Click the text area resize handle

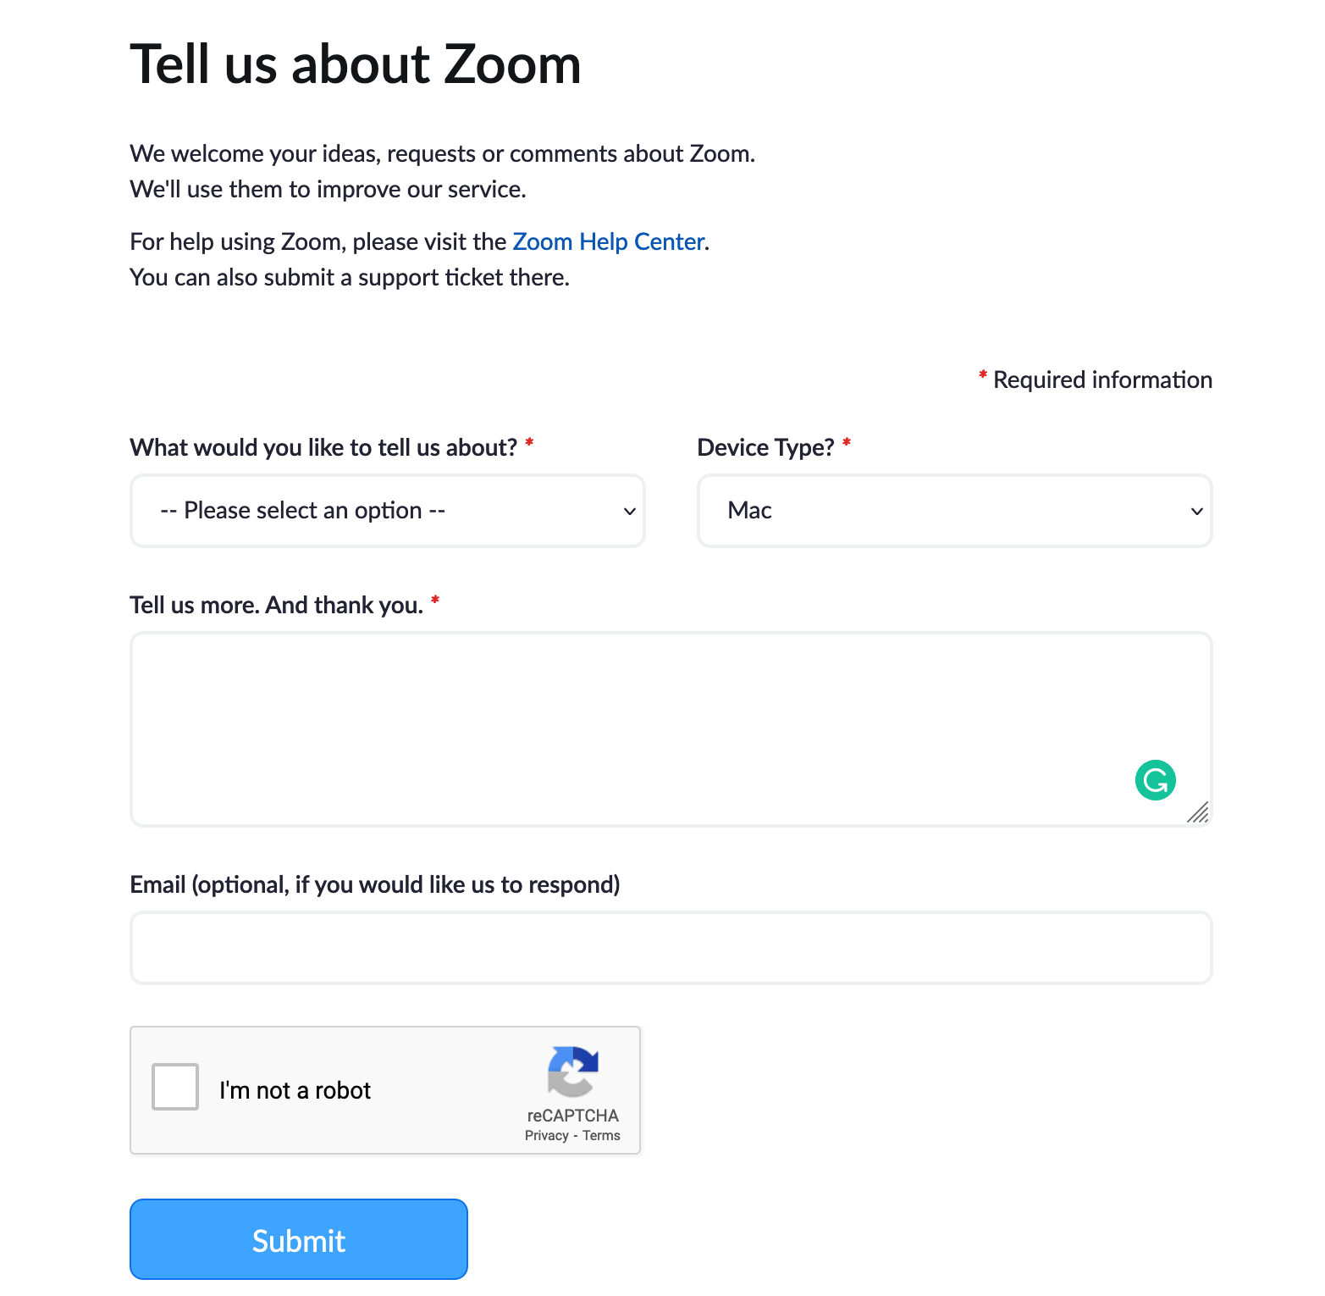1198,812
